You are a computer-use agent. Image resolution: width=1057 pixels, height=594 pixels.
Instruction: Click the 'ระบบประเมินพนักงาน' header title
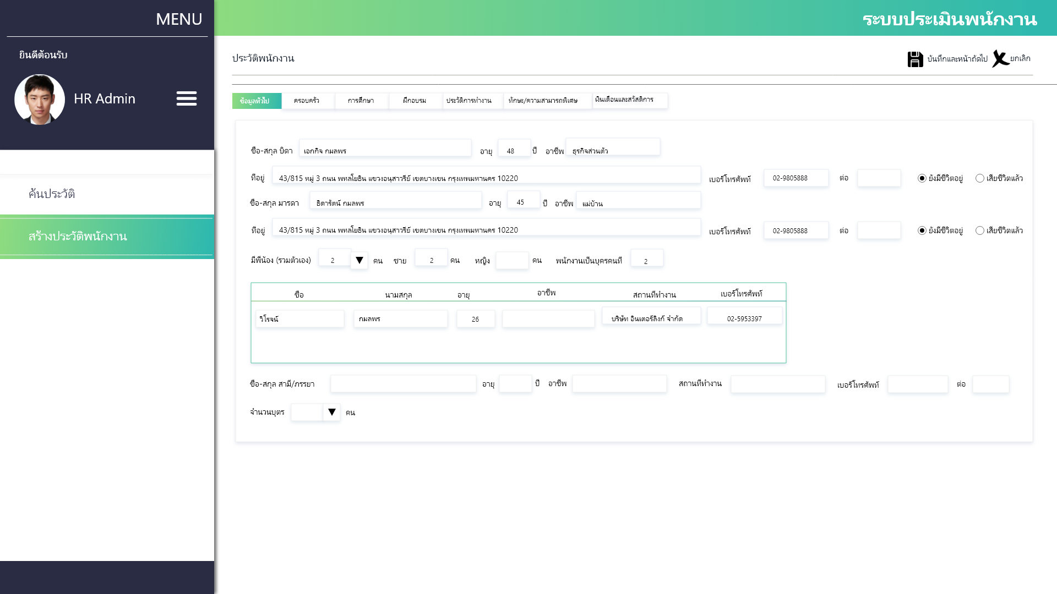pos(950,19)
